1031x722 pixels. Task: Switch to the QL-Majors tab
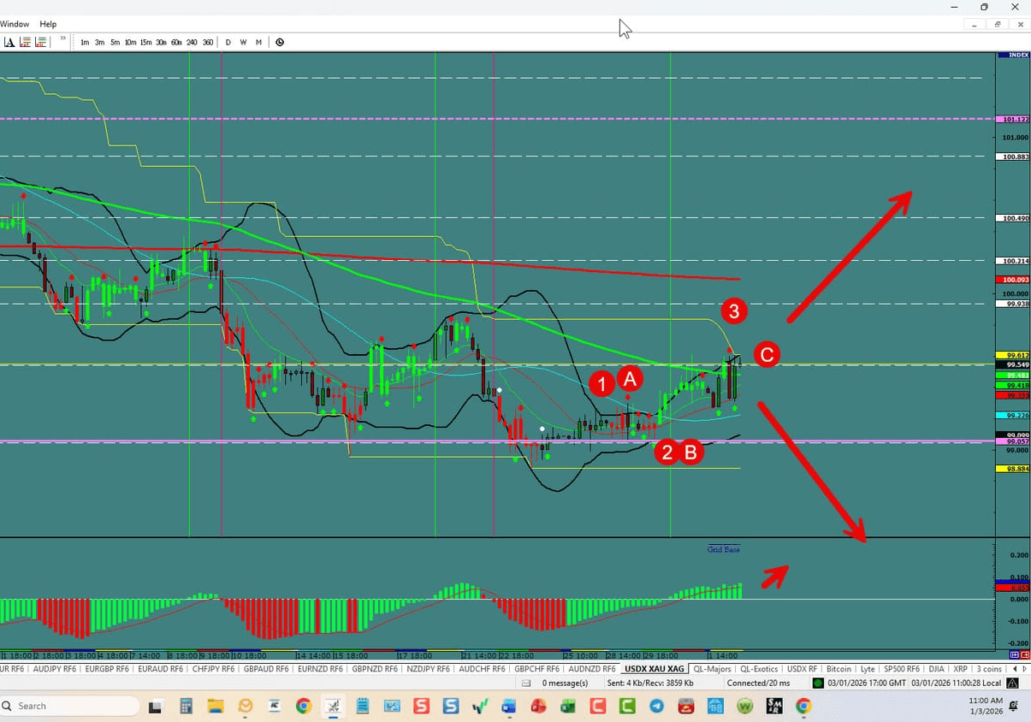pos(712,669)
